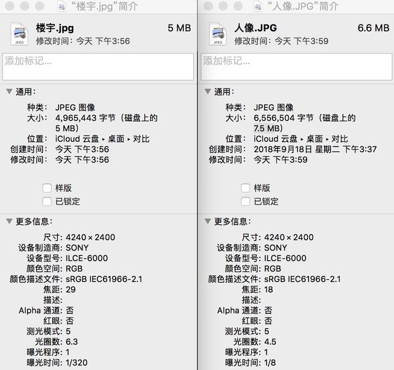394x370 pixels.
Task: Collapse 通用 section in 楼宇.jpg window
Action: pyautogui.click(x=9, y=92)
